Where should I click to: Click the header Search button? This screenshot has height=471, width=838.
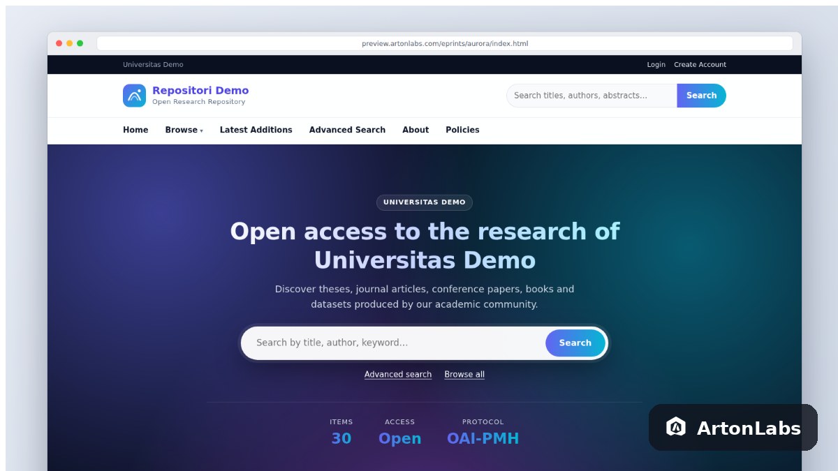pyautogui.click(x=702, y=96)
